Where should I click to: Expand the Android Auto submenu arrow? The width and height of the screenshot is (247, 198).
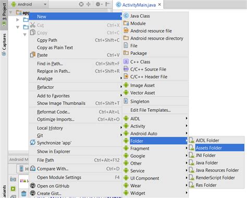coord(187,133)
